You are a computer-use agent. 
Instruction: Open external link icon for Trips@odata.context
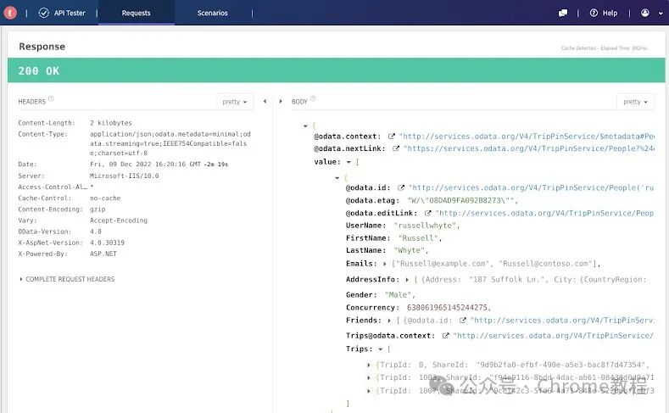click(x=445, y=336)
